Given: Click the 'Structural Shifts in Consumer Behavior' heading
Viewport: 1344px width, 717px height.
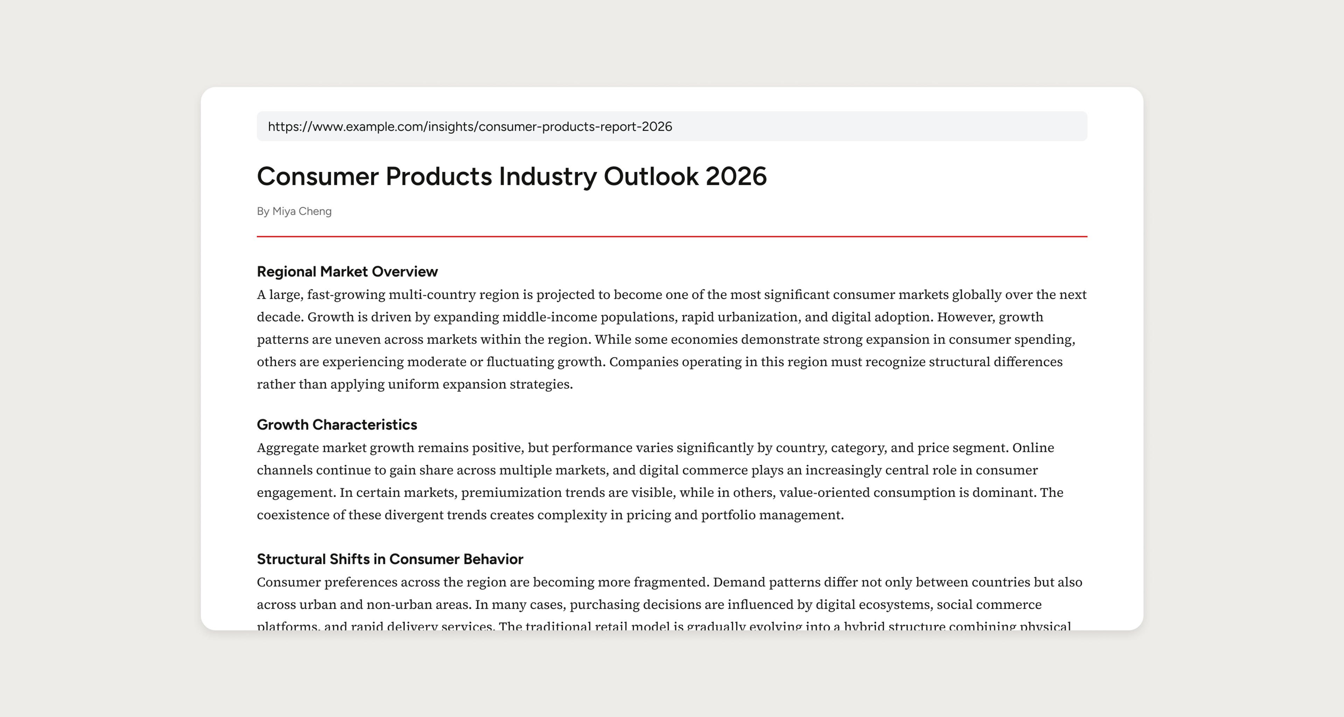Looking at the screenshot, I should pyautogui.click(x=390, y=559).
